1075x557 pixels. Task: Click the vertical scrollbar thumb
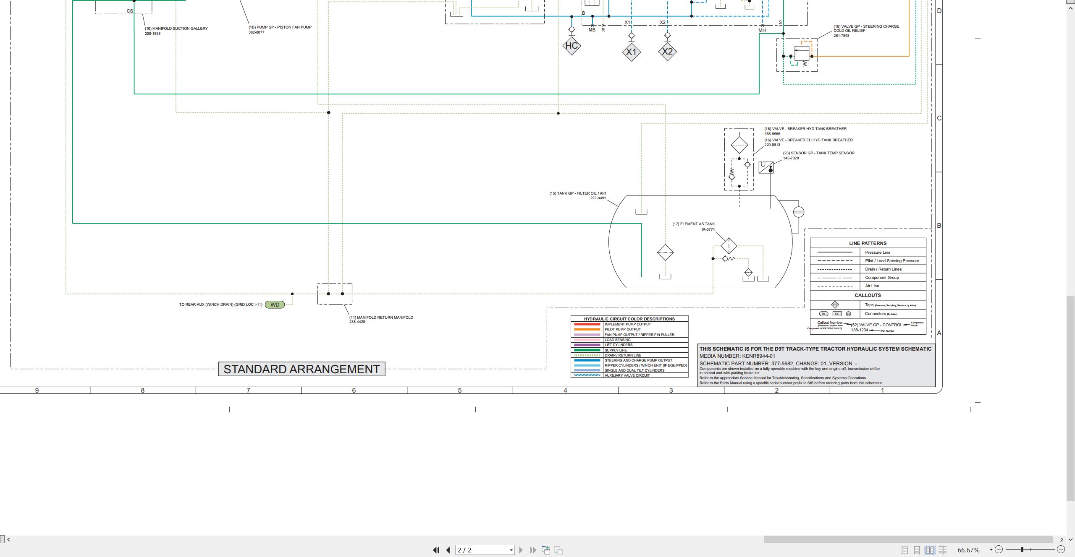pos(1071,398)
